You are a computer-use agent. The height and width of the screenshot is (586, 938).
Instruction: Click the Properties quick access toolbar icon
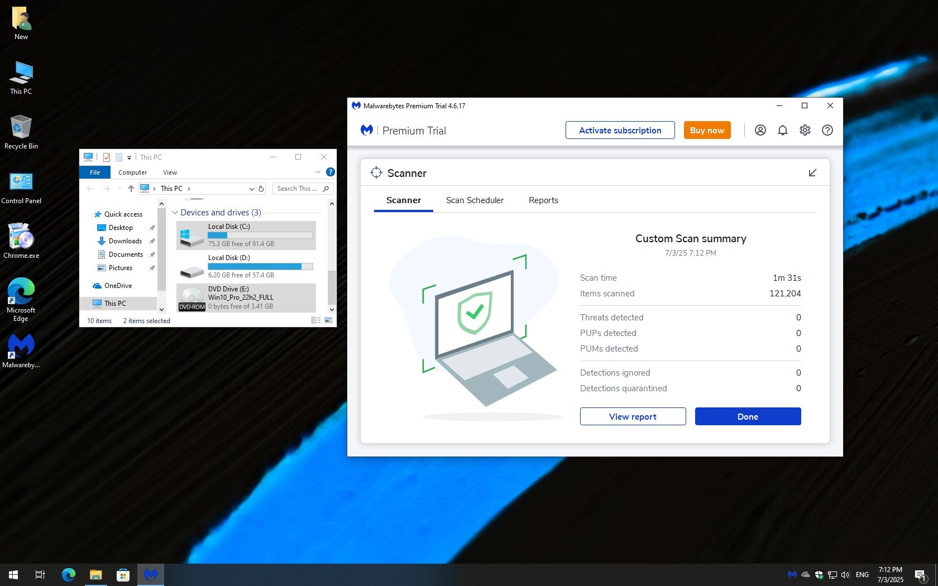pos(107,157)
